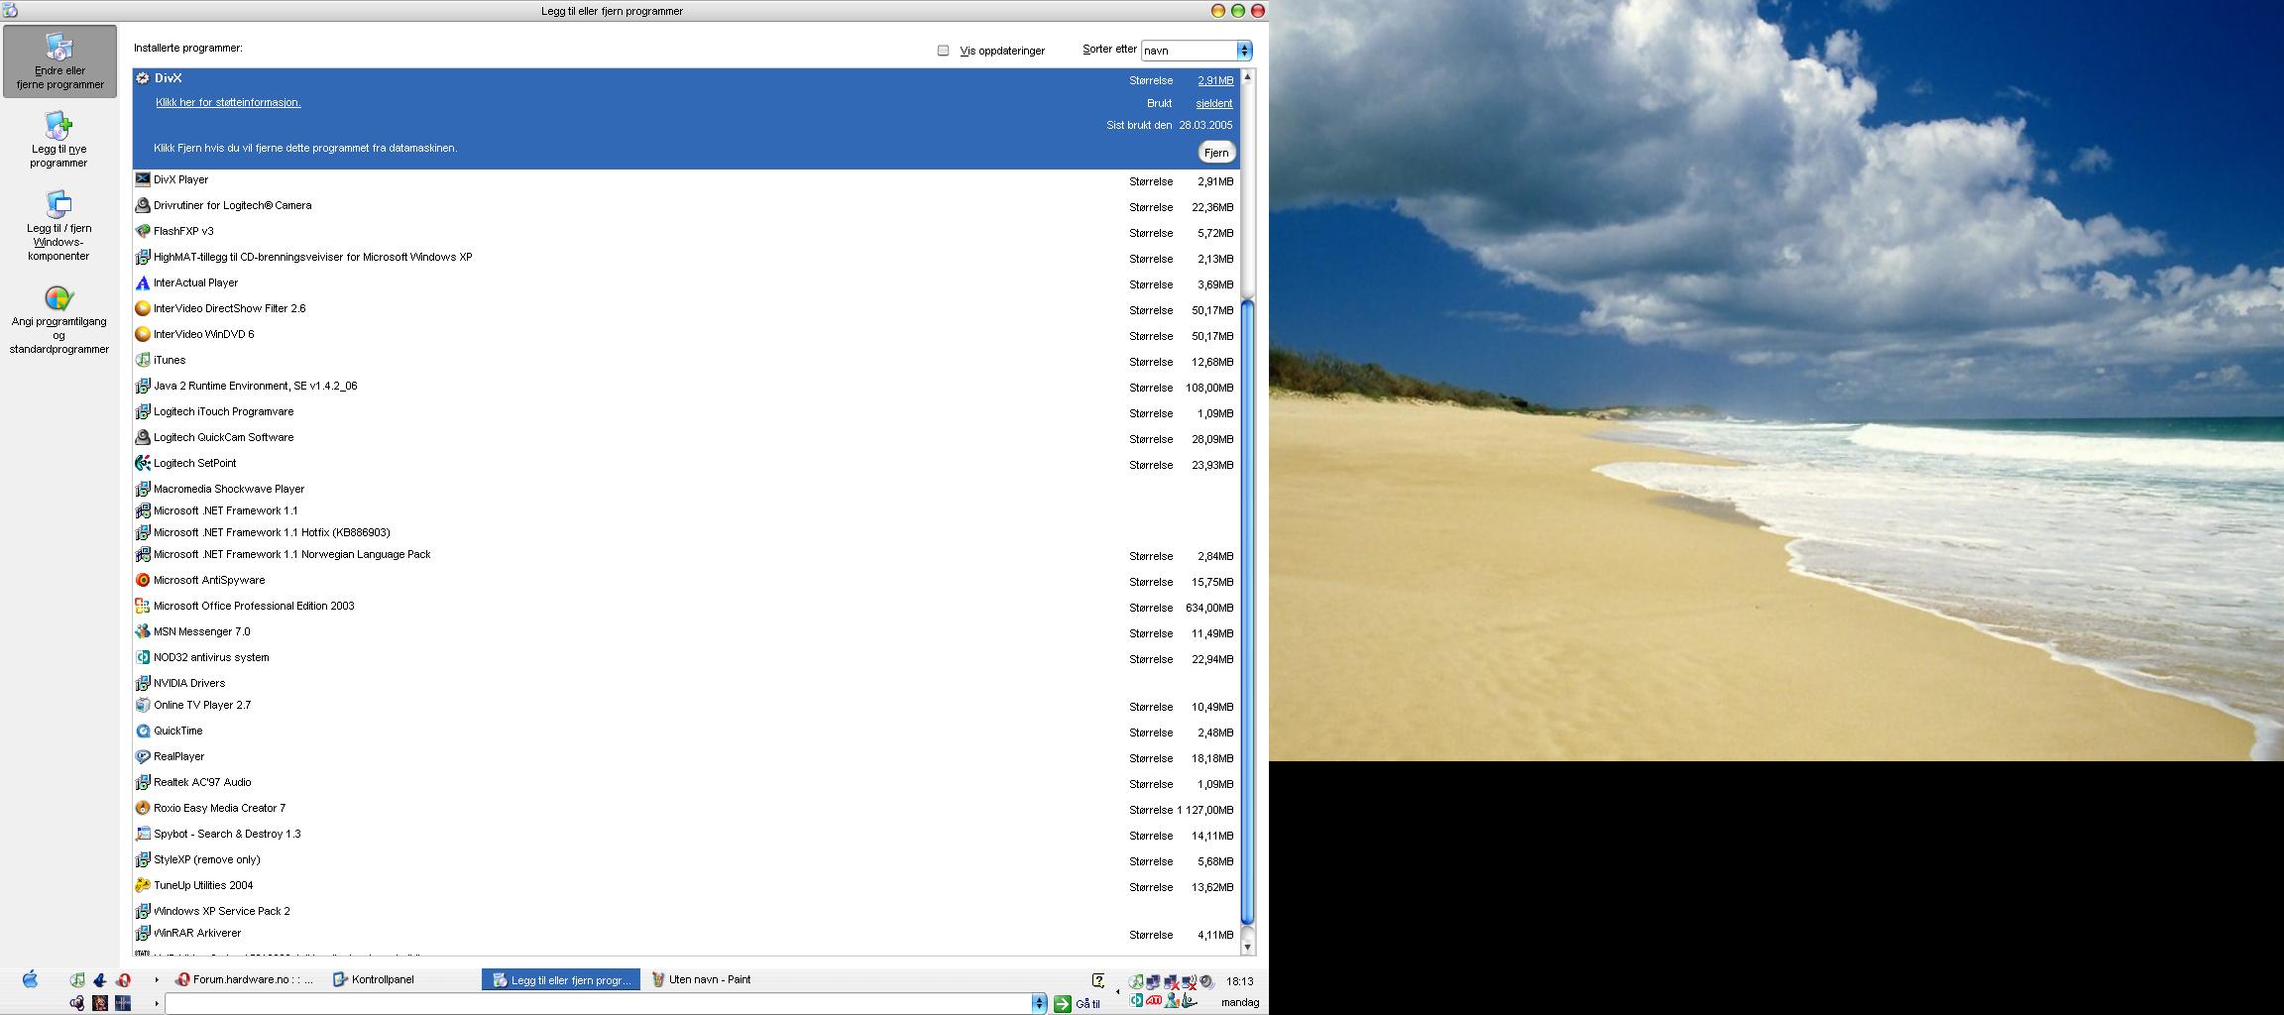
Task: Expand the lower quick launch overflow arrow
Action: click(x=157, y=1003)
